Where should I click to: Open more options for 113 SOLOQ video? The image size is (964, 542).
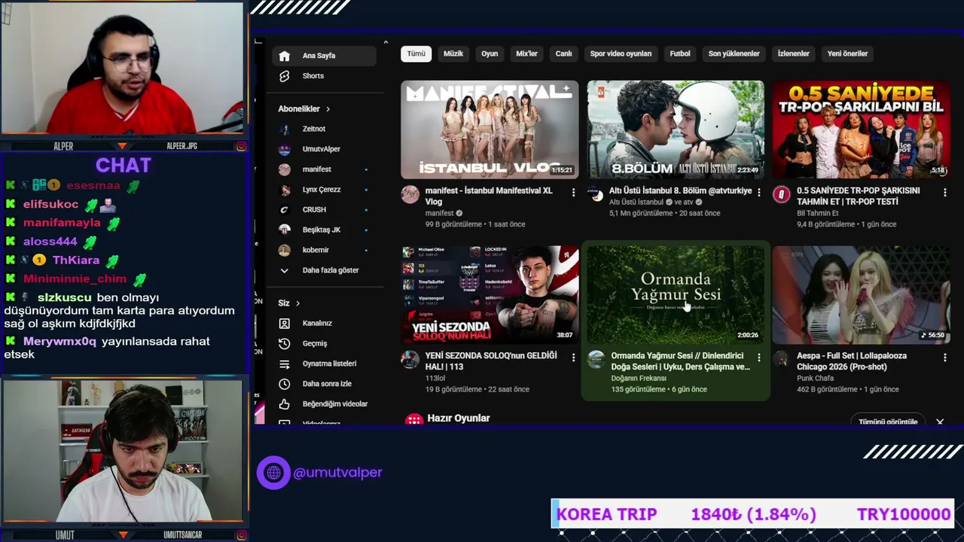573,358
